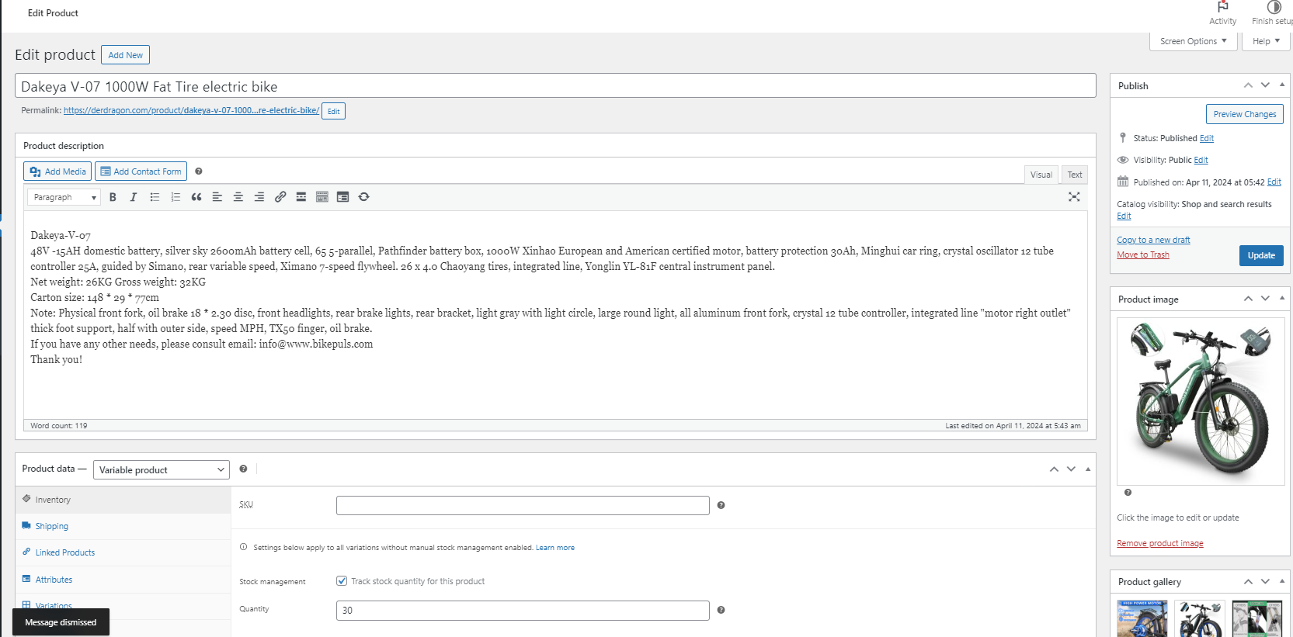
Task: Insert a blockquote in description
Action: (x=196, y=197)
